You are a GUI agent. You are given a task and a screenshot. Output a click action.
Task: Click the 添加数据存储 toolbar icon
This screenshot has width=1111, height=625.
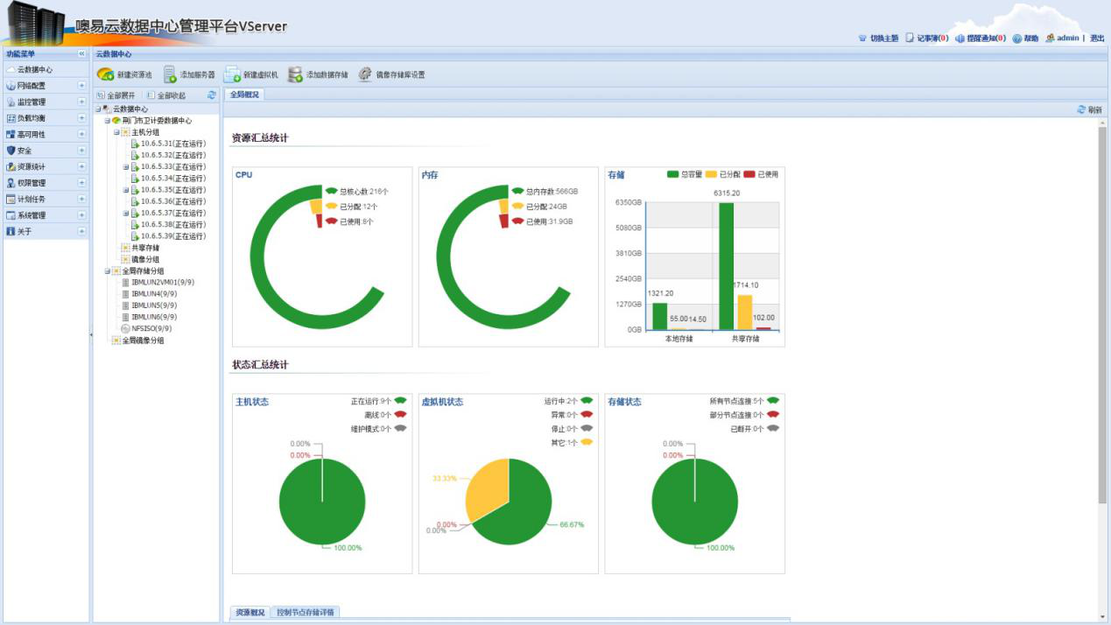[295, 75]
